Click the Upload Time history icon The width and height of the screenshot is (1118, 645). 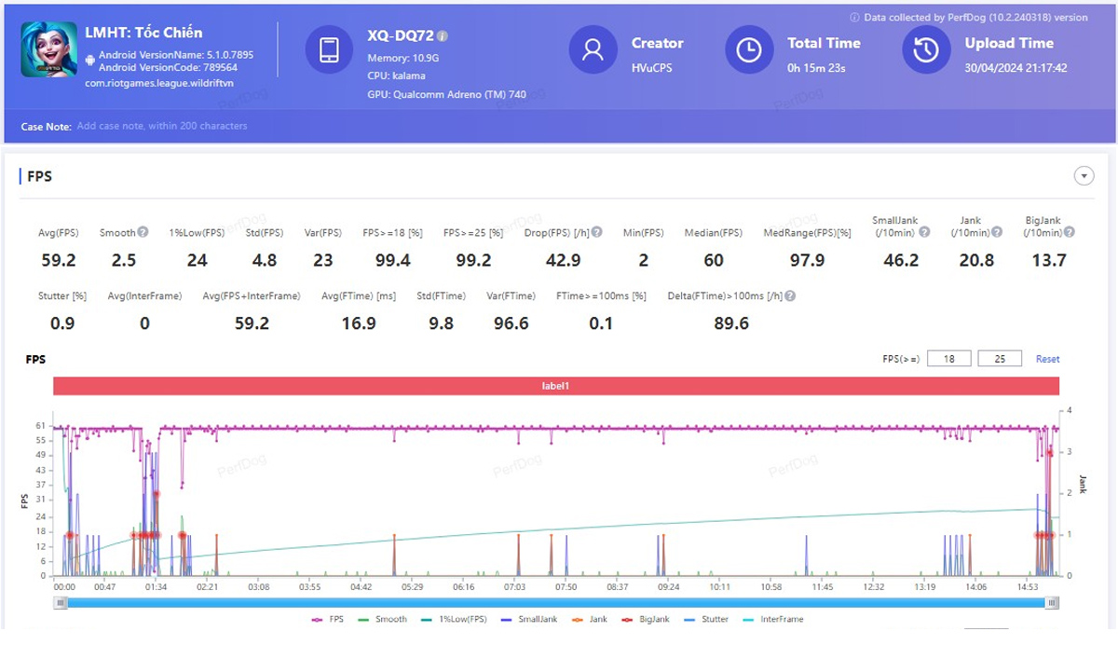[x=925, y=49]
